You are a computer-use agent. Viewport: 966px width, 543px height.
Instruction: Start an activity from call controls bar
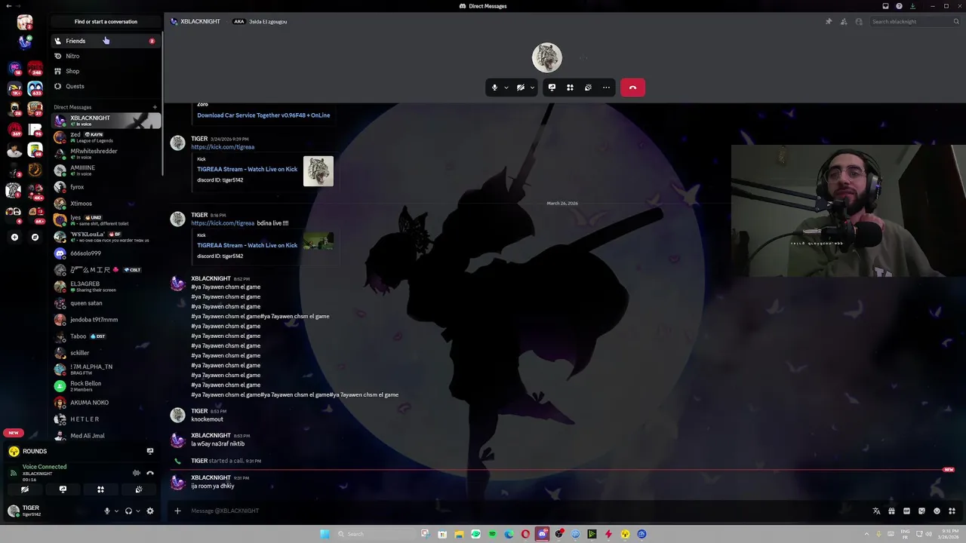570,87
